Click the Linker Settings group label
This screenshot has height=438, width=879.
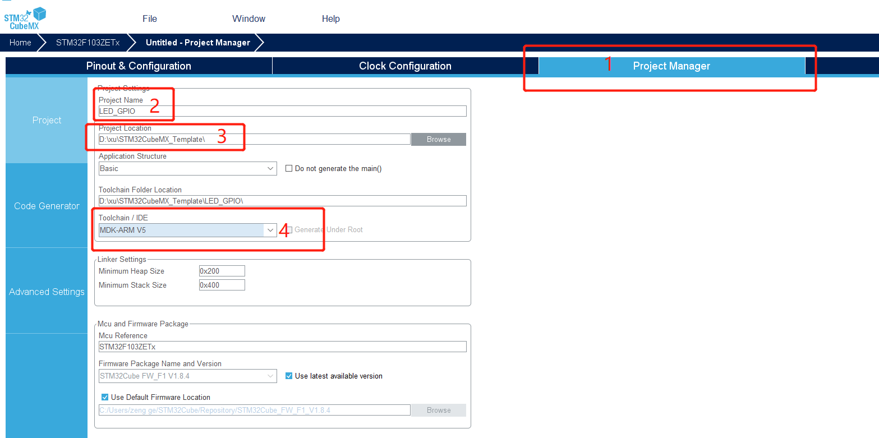122,259
